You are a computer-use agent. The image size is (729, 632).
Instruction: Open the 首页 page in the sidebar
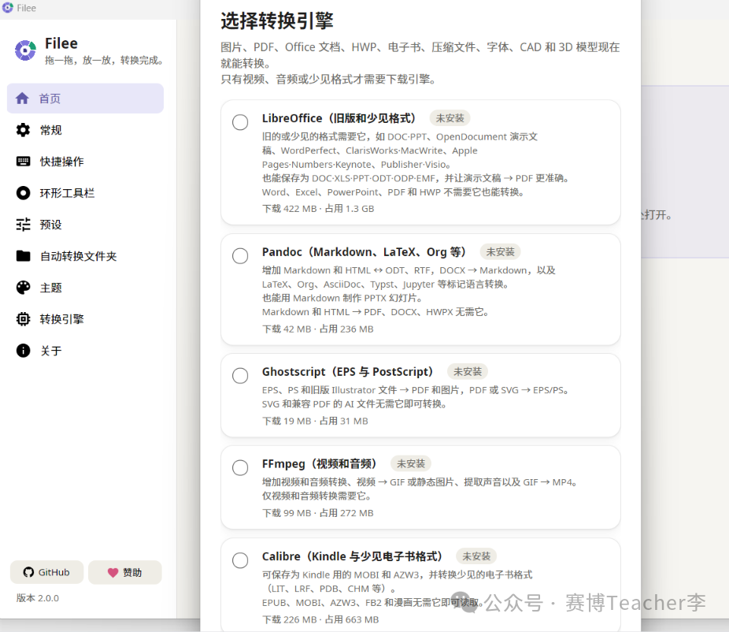(x=85, y=99)
